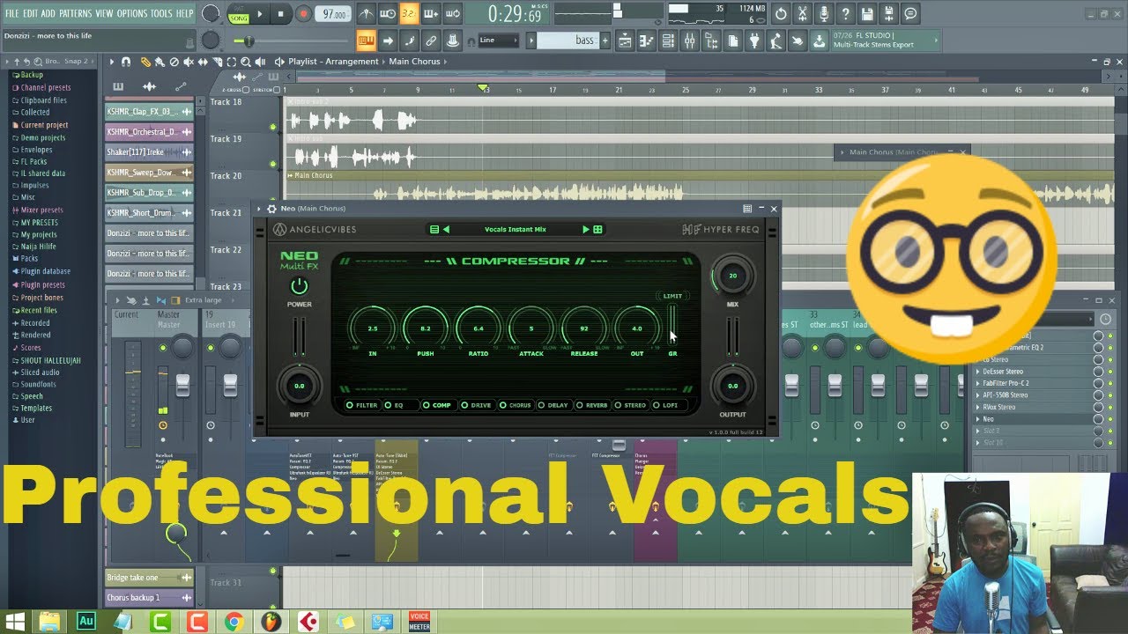Open the PATTERNS menu
Viewport: 1128px width, 634px height.
75,14
